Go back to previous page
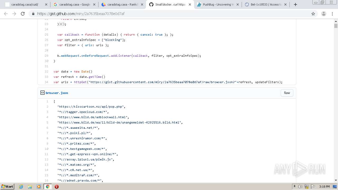 point(6,14)
